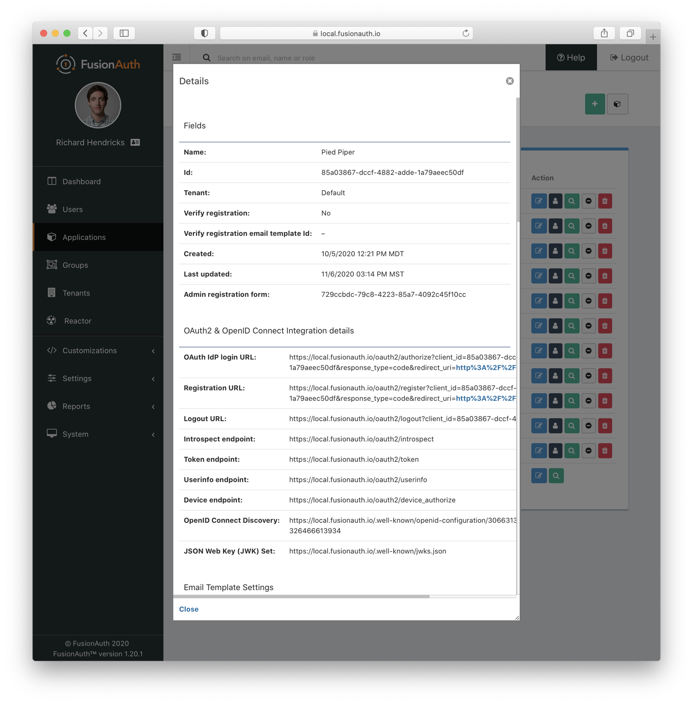
Task: Click the dialog horizontal scrollbar
Action: (301, 596)
